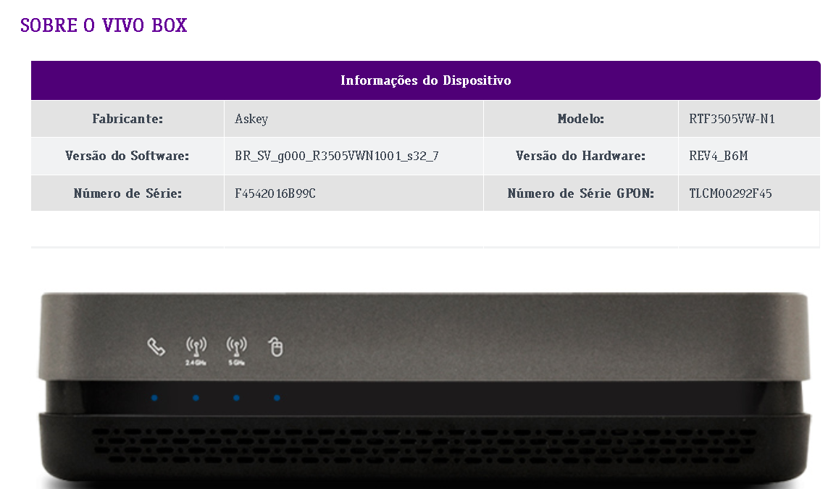836x489 pixels.
Task: Click the phone icon on the router image
Action: point(156,347)
